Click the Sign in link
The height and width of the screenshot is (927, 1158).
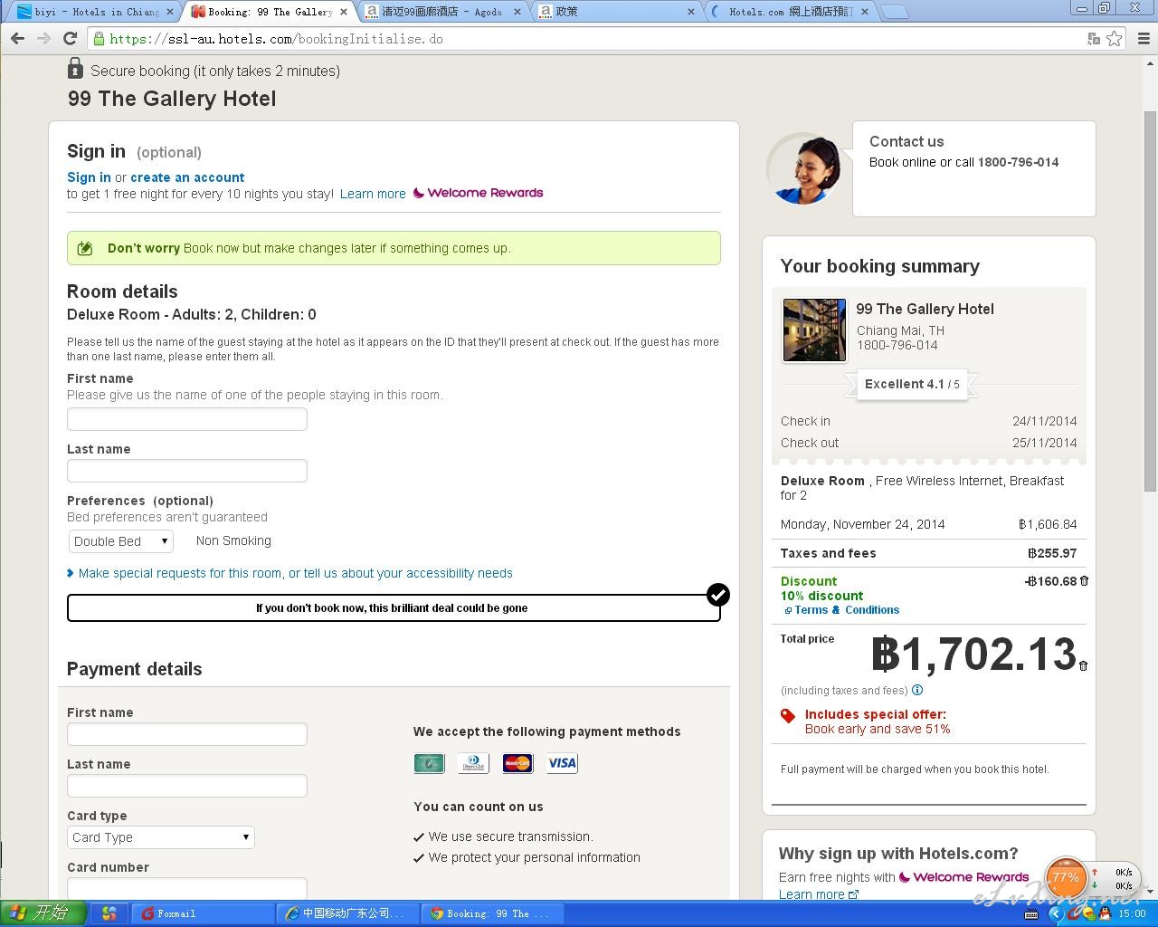click(x=89, y=177)
